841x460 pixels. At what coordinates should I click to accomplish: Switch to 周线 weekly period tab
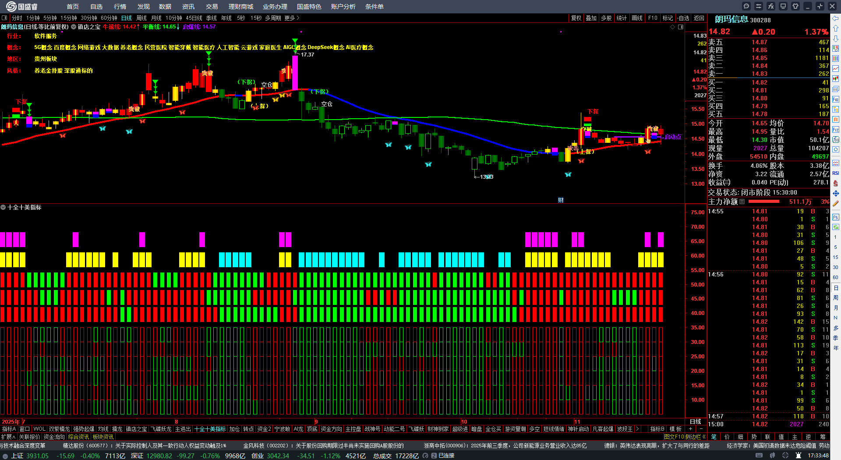(x=141, y=18)
